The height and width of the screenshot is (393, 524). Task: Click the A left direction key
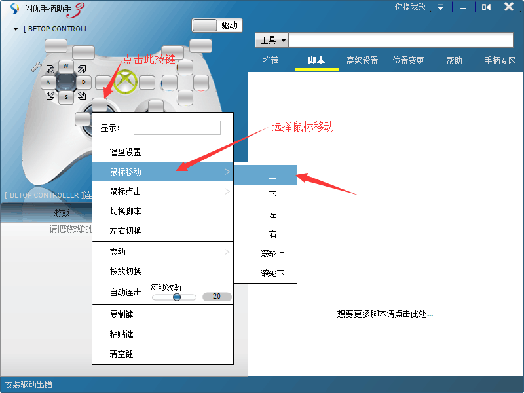click(48, 82)
